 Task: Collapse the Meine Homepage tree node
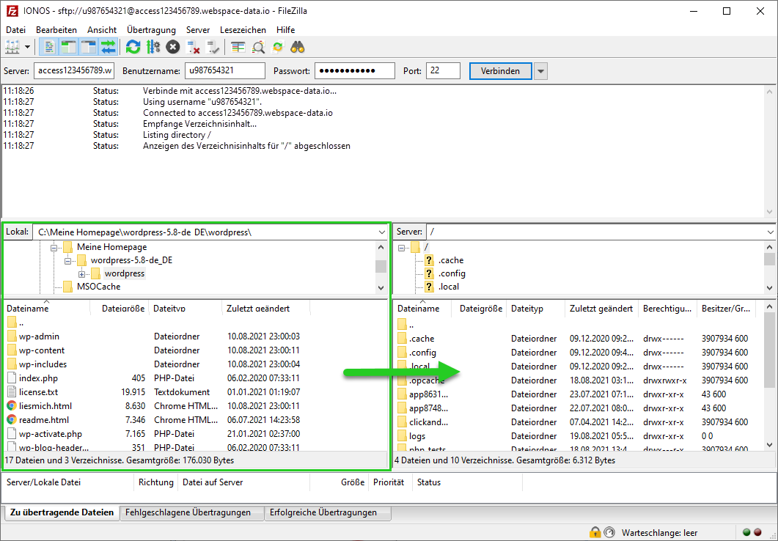pyautogui.click(x=54, y=247)
